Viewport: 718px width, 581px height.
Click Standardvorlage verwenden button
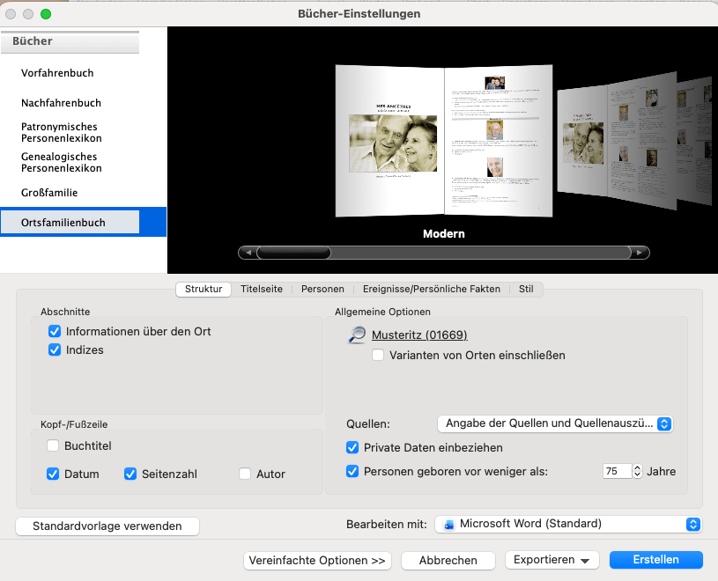[x=107, y=526]
